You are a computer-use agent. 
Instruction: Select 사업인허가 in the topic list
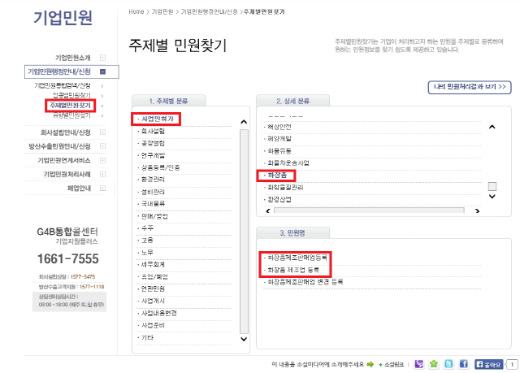158,119
